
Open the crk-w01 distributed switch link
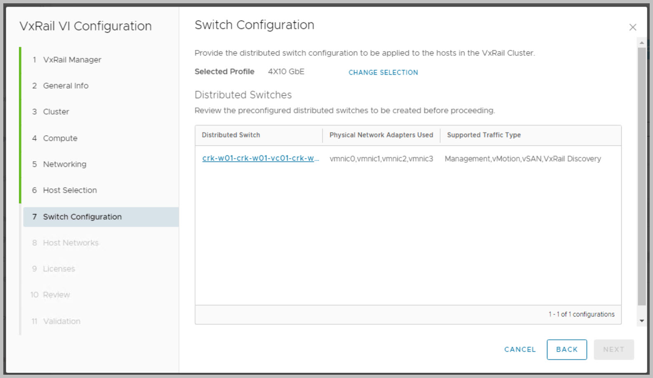(x=260, y=158)
